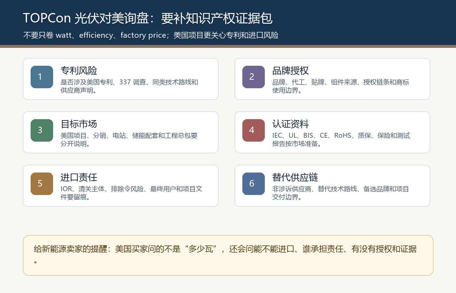
Task: Select the 专利风险 card heading
Action: coord(79,71)
